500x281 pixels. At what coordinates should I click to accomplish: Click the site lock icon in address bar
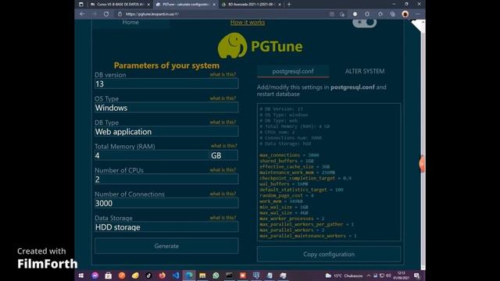tap(120, 14)
